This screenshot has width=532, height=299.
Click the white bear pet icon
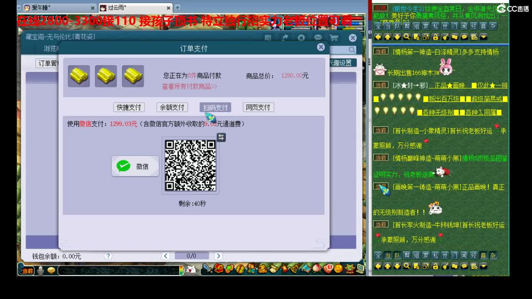click(191, 270)
